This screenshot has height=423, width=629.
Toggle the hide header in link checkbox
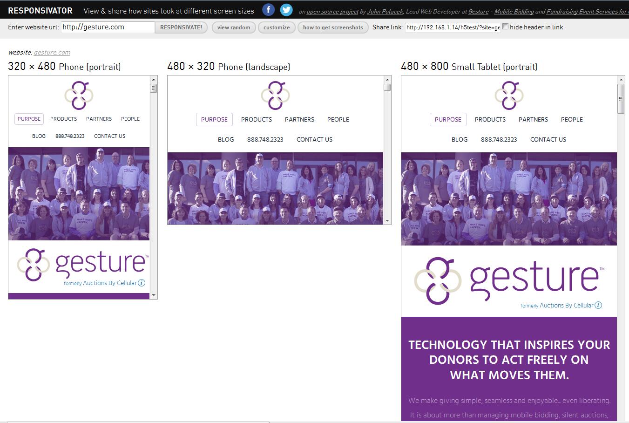(505, 27)
